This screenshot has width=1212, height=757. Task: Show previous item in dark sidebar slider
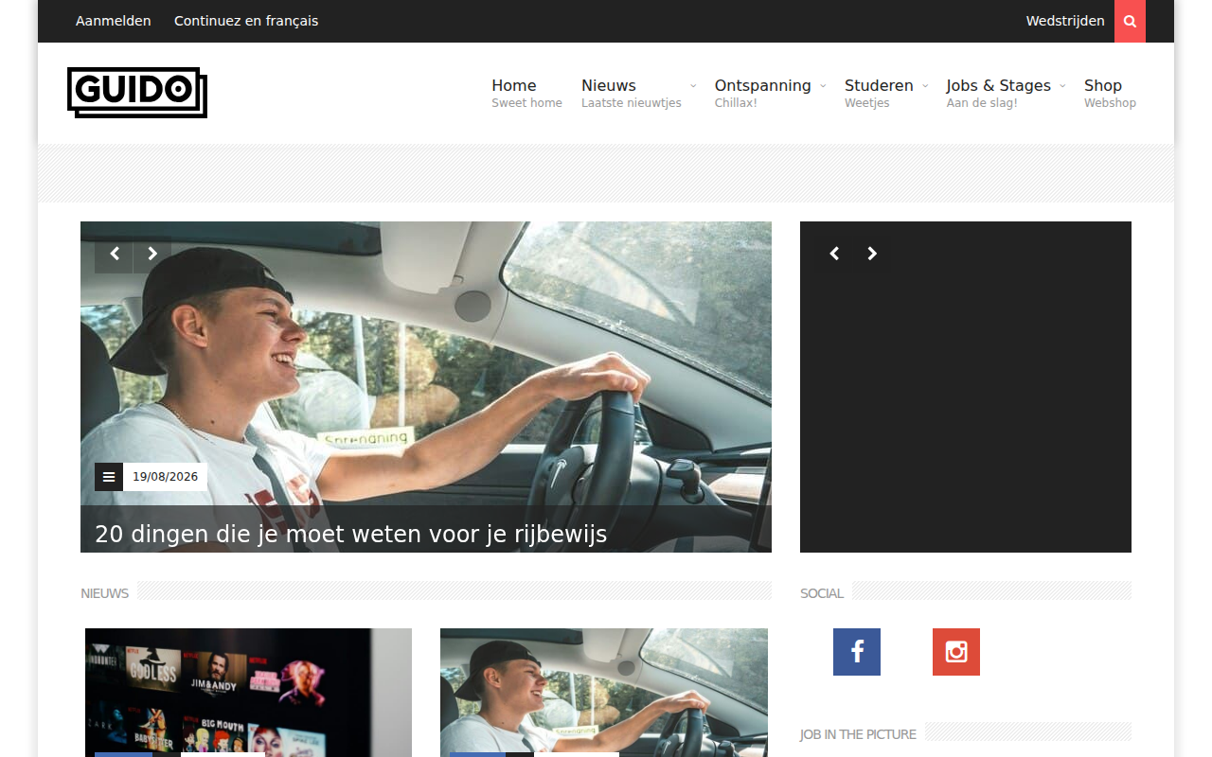point(834,254)
